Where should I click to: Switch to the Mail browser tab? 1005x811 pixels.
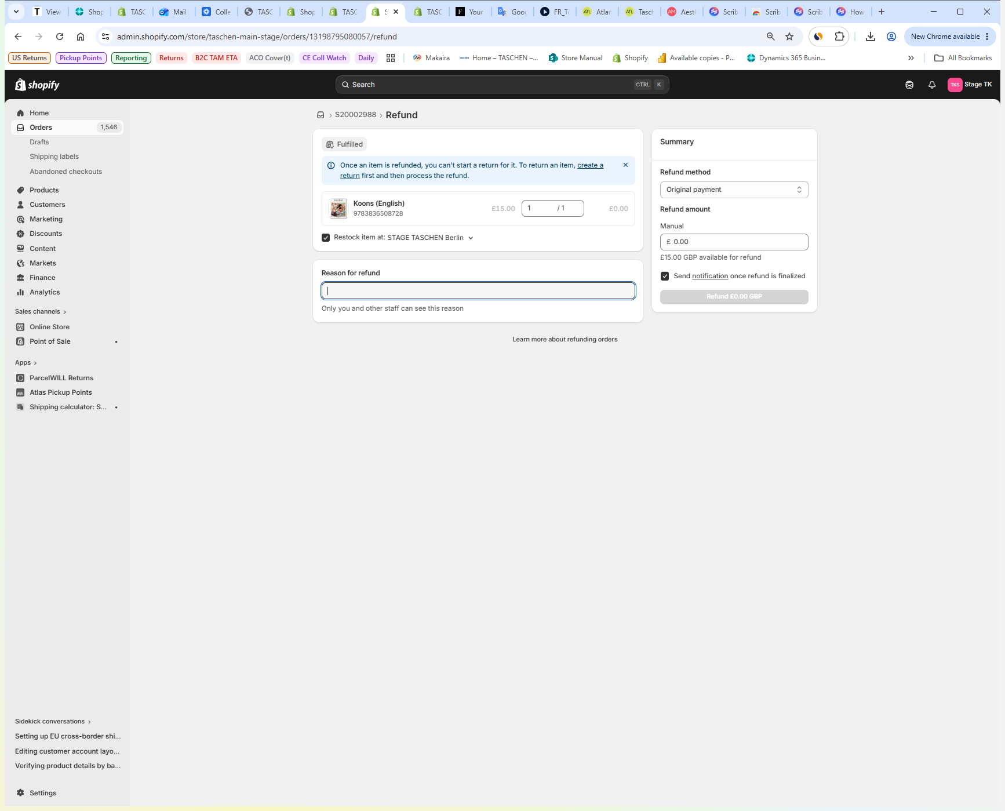173,12
